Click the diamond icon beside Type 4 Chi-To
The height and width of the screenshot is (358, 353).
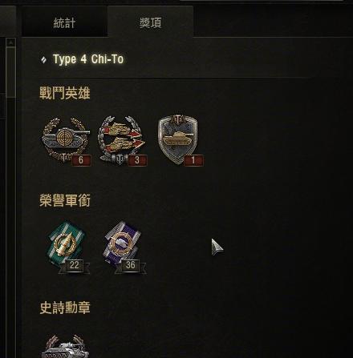click(x=43, y=59)
